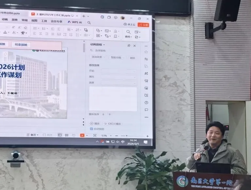This screenshot has height=190, width=251.
Task: Click the empty animation effects list box
Action: click(x=113, y=99)
